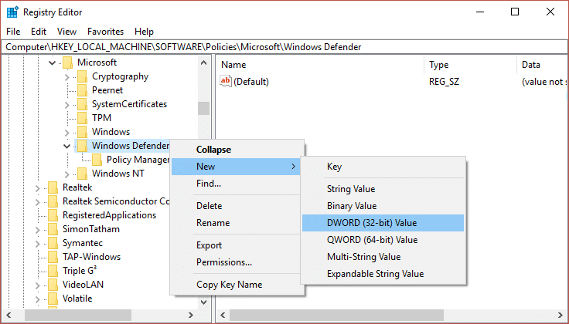The height and width of the screenshot is (324, 569).
Task: Click the Registry Editor app icon in title bar
Action: pos(13,12)
